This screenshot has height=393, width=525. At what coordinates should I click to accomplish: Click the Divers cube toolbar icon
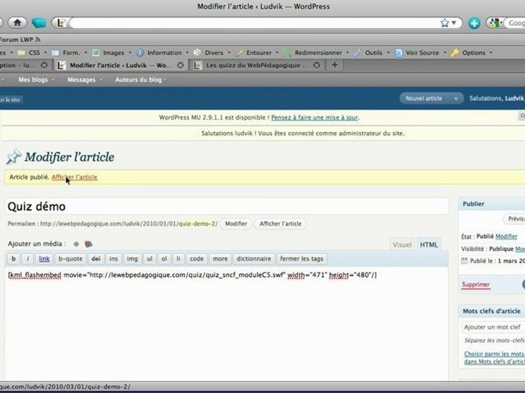[197, 52]
